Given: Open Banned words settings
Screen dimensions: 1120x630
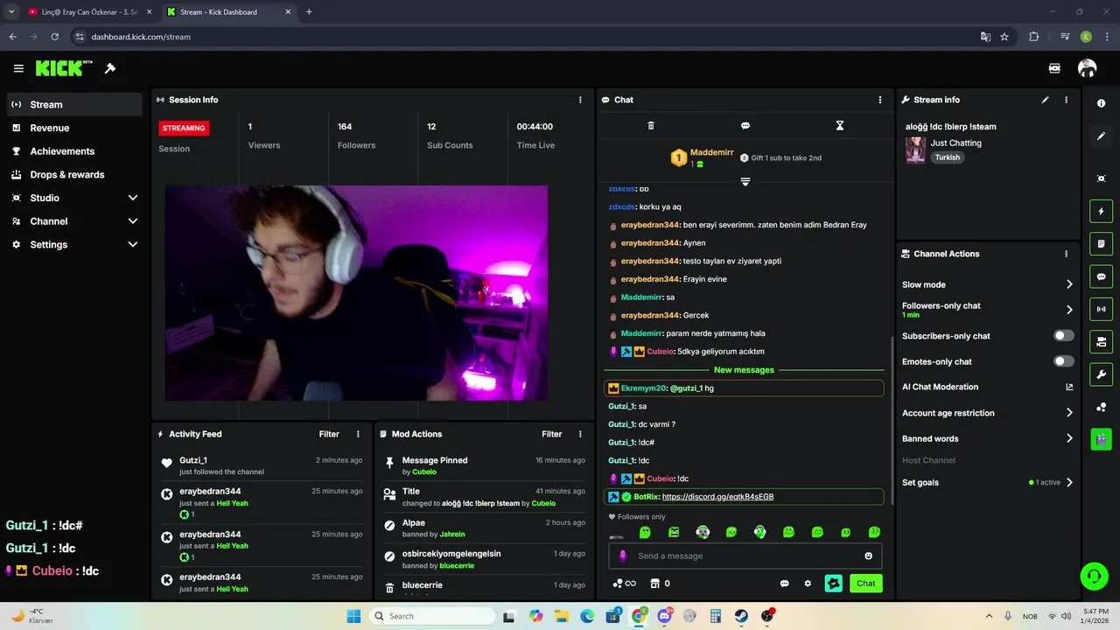Looking at the screenshot, I should (988, 438).
